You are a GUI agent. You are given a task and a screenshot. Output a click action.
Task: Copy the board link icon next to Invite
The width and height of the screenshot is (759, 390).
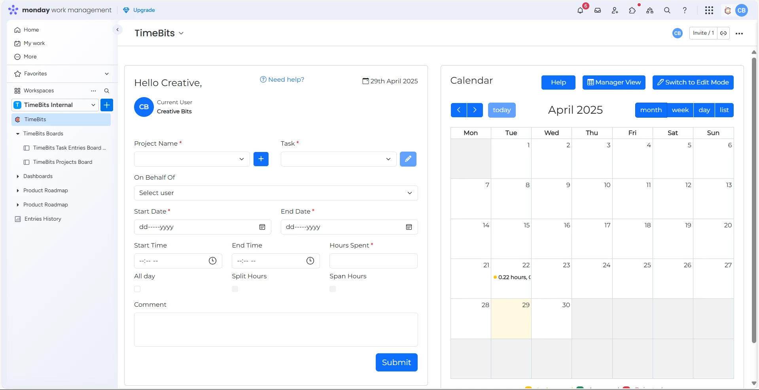[723, 33]
